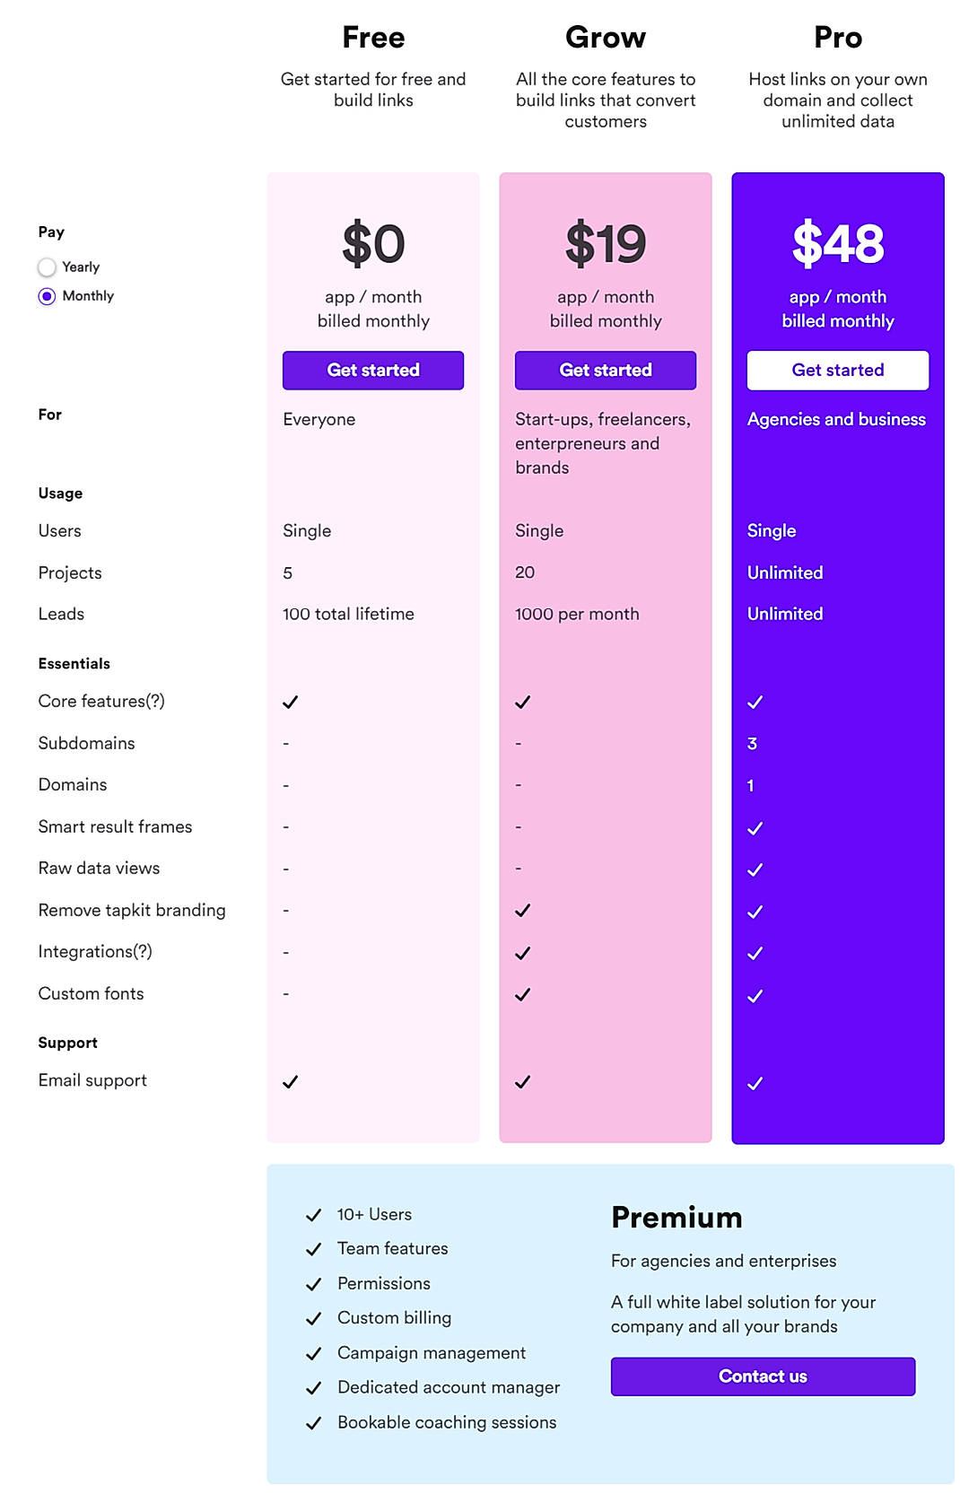Click the Email support checkmark in Free column
Viewport: 960px width, 1494px height.
tap(289, 1082)
